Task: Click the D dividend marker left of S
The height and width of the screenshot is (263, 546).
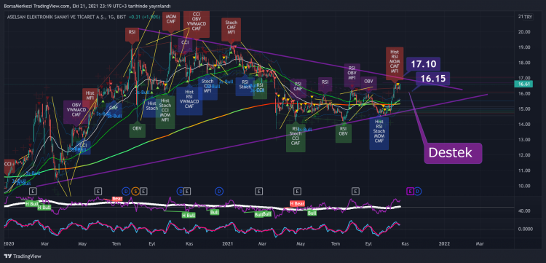Action: pyautogui.click(x=126, y=191)
